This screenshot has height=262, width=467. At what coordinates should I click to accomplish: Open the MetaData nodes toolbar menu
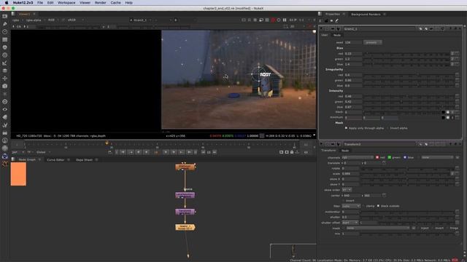pyautogui.click(x=5, y=117)
